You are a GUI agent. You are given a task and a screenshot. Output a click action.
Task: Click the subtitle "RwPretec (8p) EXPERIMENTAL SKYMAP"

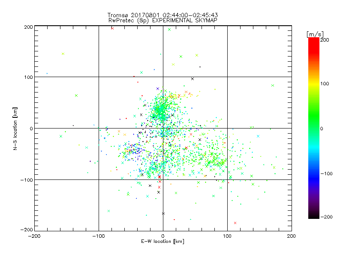tap(163, 21)
